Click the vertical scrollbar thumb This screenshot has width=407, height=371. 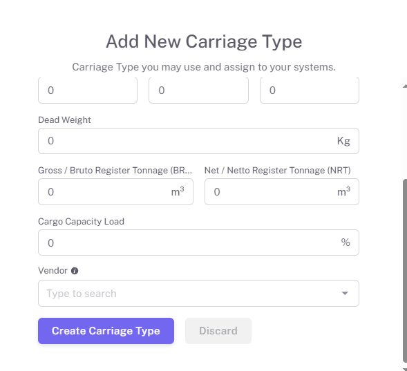pos(405,271)
